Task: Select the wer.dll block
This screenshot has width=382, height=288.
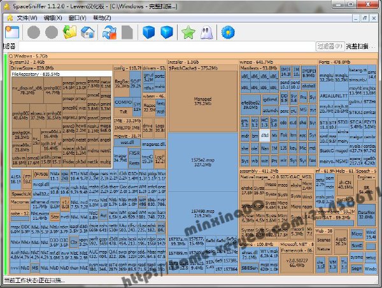Action: (127, 142)
